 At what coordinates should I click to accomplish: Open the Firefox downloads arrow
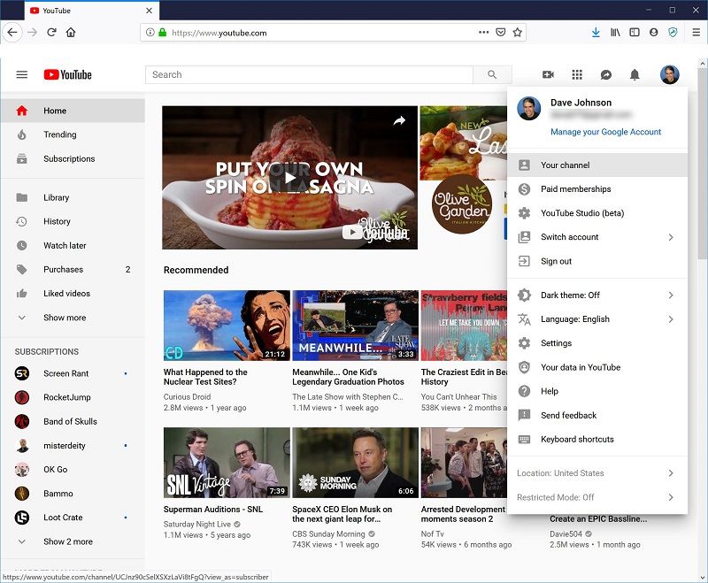[x=596, y=32]
